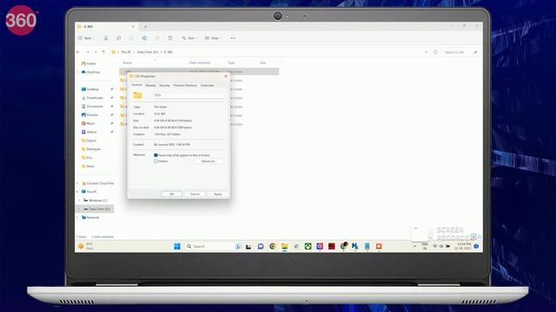556x312 pixels.
Task: Toggle the Read-only attribute checkbox
Action: click(156, 155)
